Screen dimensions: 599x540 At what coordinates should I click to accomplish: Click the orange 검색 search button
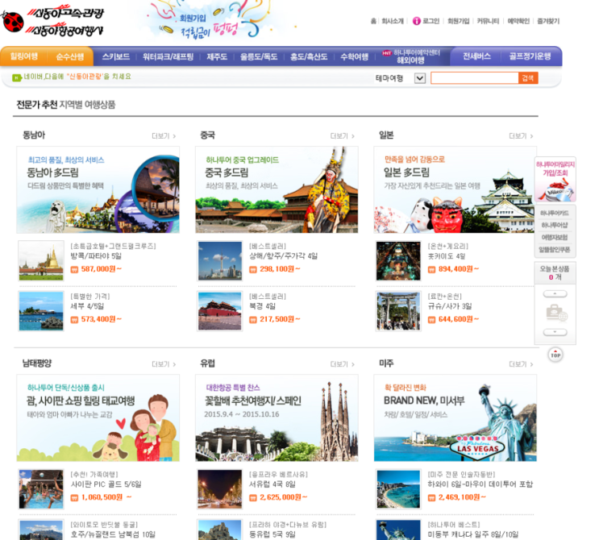tap(528, 78)
